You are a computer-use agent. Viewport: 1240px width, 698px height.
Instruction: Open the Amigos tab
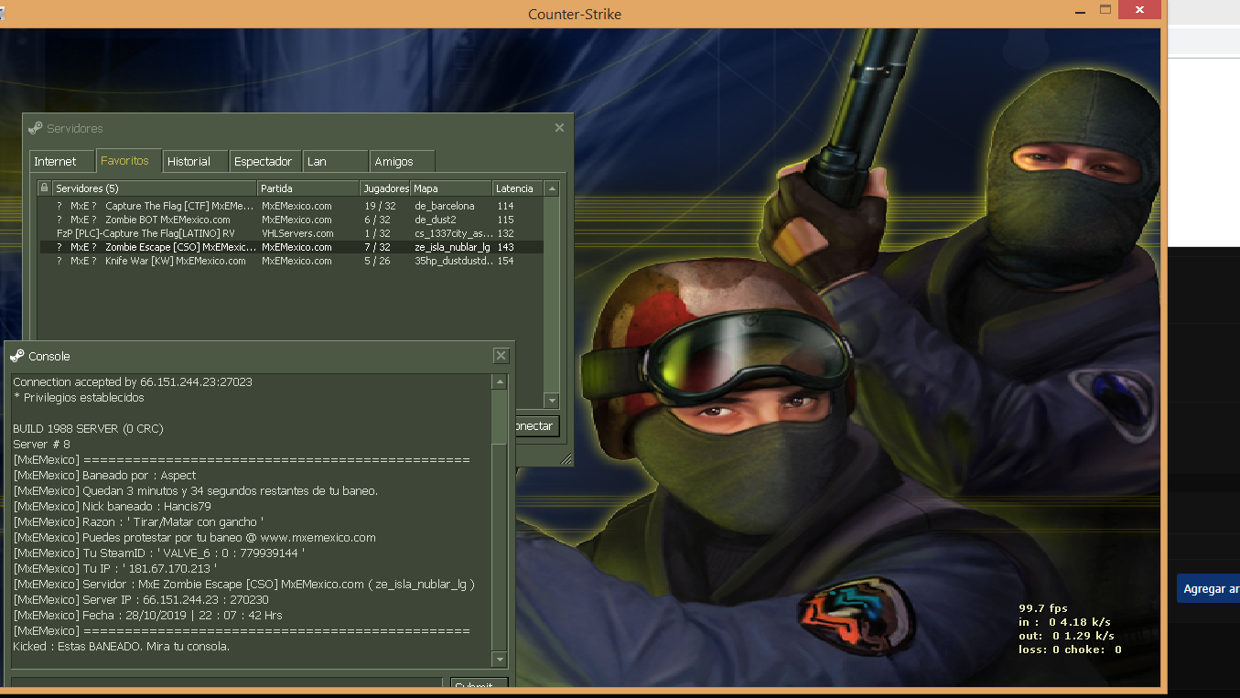click(402, 161)
